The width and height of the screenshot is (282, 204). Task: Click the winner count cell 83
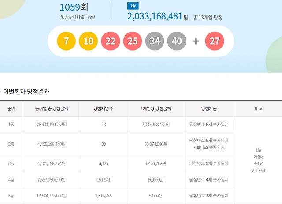[x=104, y=144]
